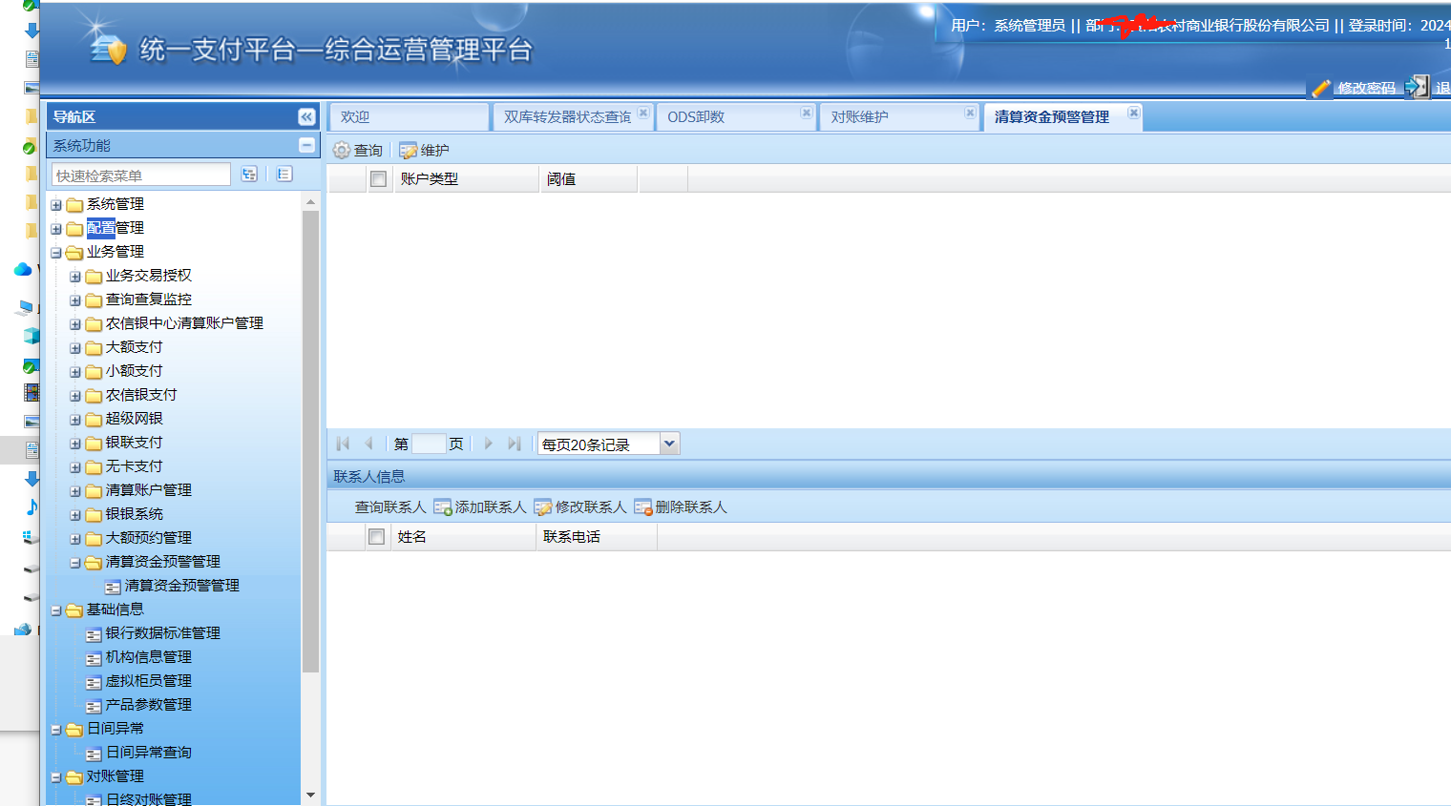Viewport: 1451px width, 806px height.
Task: Collapse the 业务管理 folder
Action: point(56,253)
